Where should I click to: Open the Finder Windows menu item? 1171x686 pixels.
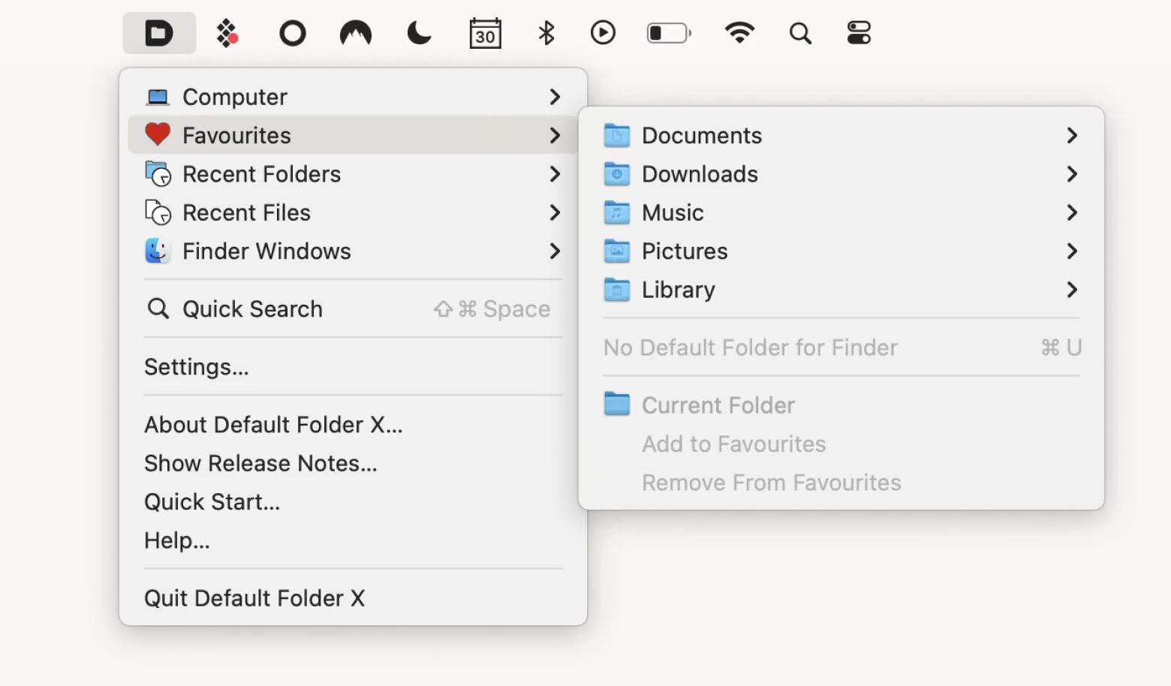coord(353,251)
